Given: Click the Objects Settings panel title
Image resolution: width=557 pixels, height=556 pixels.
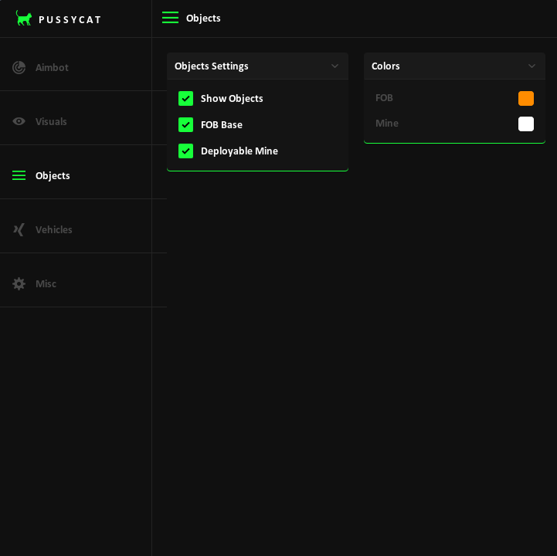Looking at the screenshot, I should (212, 66).
